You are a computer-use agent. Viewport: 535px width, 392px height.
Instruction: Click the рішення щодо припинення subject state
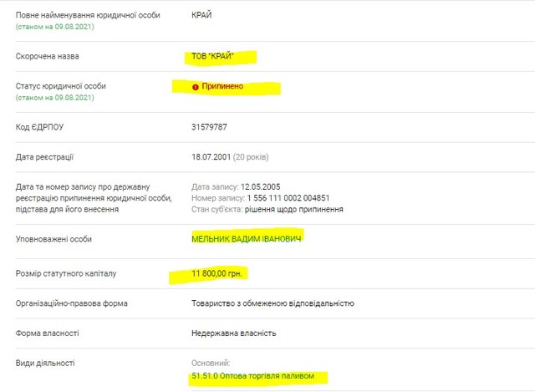(288, 209)
